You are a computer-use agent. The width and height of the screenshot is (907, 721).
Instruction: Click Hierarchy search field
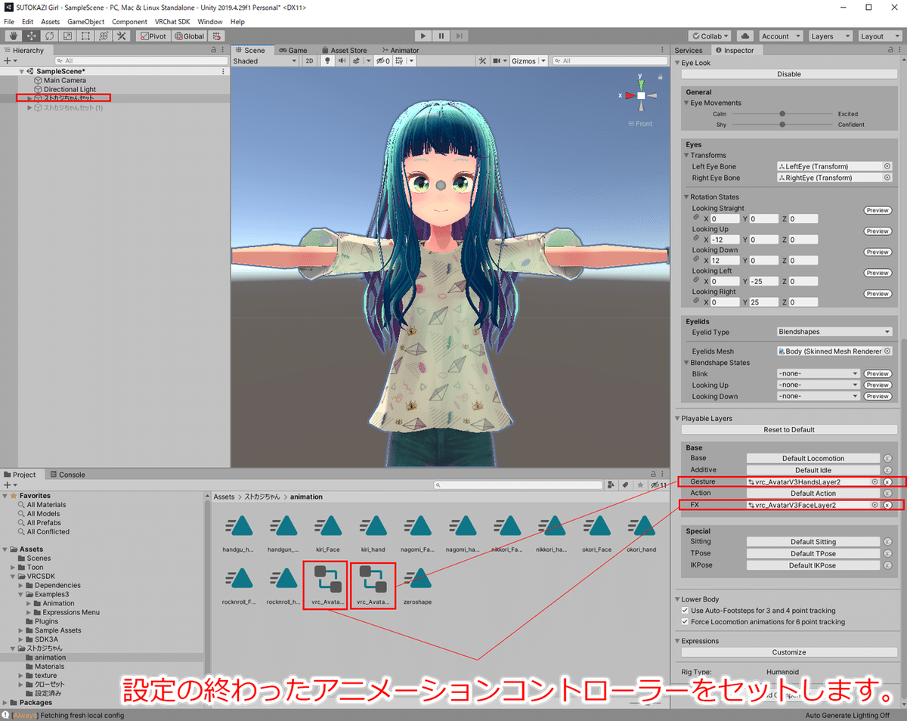pos(141,60)
